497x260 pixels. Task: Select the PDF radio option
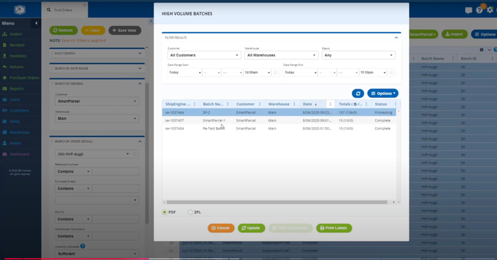[164, 212]
